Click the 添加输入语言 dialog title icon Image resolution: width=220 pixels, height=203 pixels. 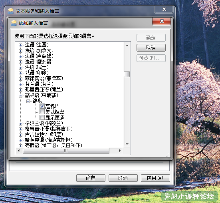(x=14, y=23)
